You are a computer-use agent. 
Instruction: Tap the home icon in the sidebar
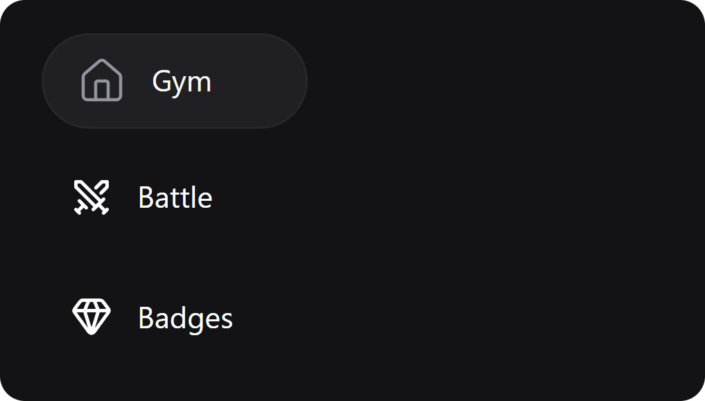(102, 80)
